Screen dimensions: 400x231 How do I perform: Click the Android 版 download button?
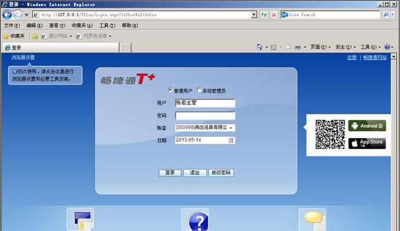coord(367,126)
